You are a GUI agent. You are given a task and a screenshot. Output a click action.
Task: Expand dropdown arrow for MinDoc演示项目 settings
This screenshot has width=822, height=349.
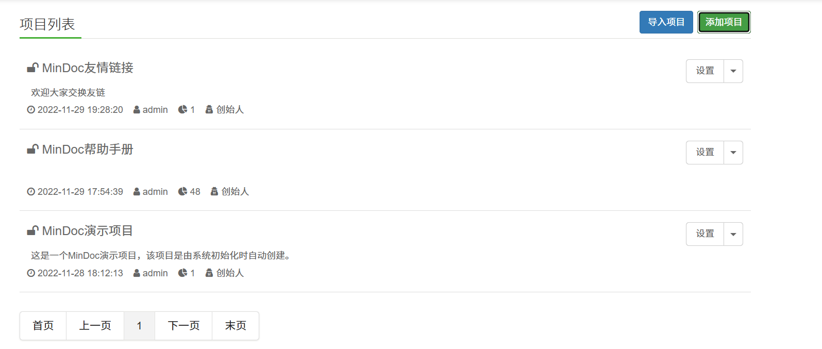tap(733, 234)
